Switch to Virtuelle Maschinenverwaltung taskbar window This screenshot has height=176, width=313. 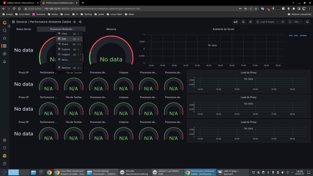134,172
